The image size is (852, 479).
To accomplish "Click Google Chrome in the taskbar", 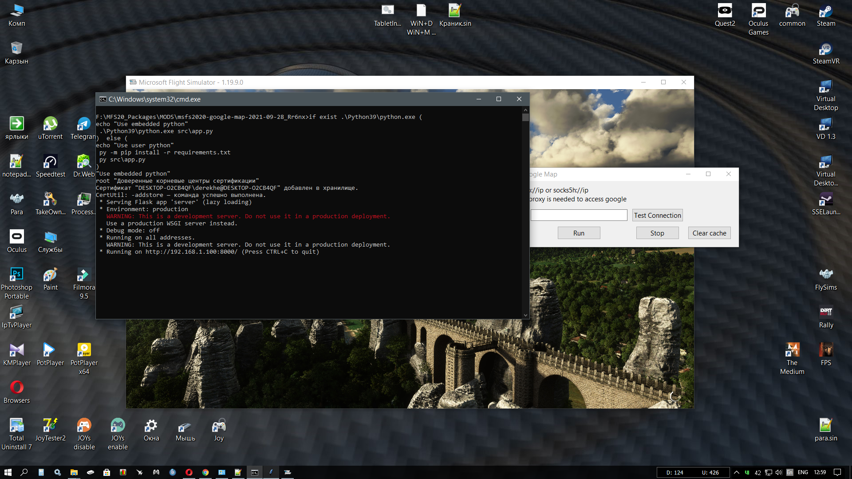I will (x=205, y=472).
